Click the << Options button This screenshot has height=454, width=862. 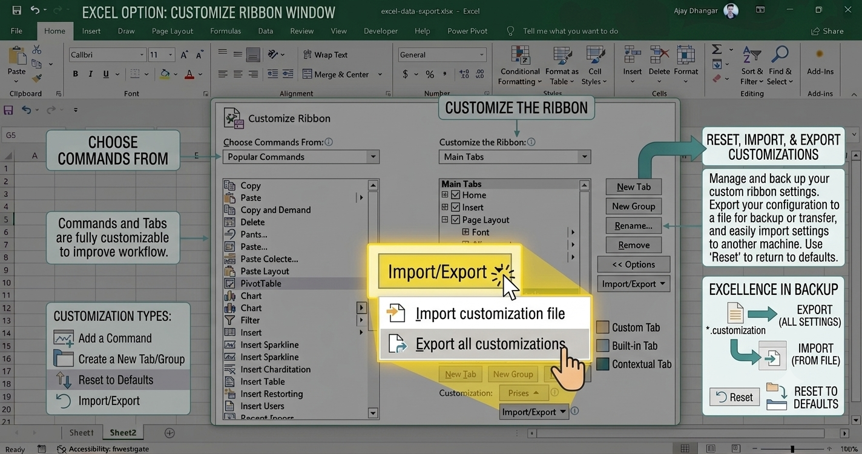pos(634,265)
